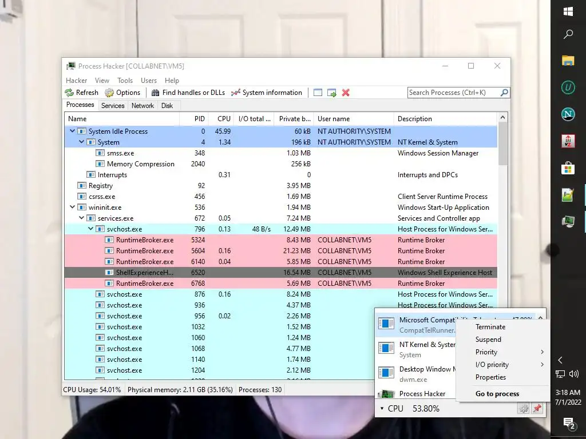This screenshot has width=586, height=439.
Task: Click the Find window toolbar icon
Action: click(x=318, y=93)
